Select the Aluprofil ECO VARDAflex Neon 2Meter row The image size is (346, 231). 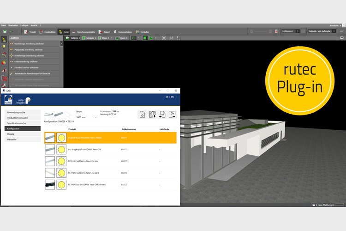coord(110,138)
